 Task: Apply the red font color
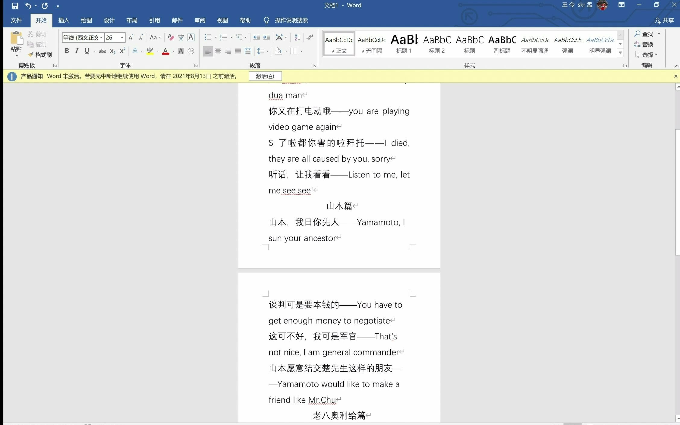(165, 51)
